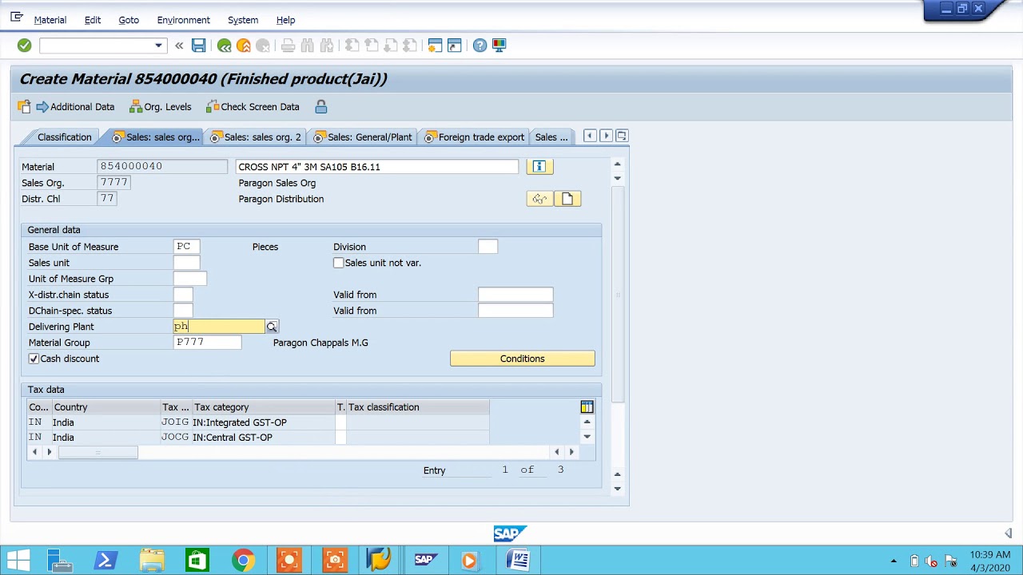Click the blank document icon beside glasses icon
This screenshot has width=1023, height=575.
coord(567,199)
